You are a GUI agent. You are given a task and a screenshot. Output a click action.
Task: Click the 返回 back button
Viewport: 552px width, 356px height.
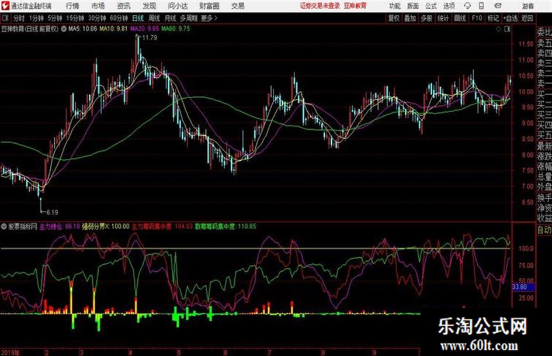(x=527, y=18)
